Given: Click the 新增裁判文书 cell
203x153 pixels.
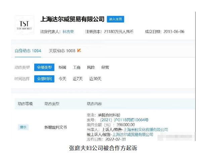Looking at the screenshot, I should point(56,127).
